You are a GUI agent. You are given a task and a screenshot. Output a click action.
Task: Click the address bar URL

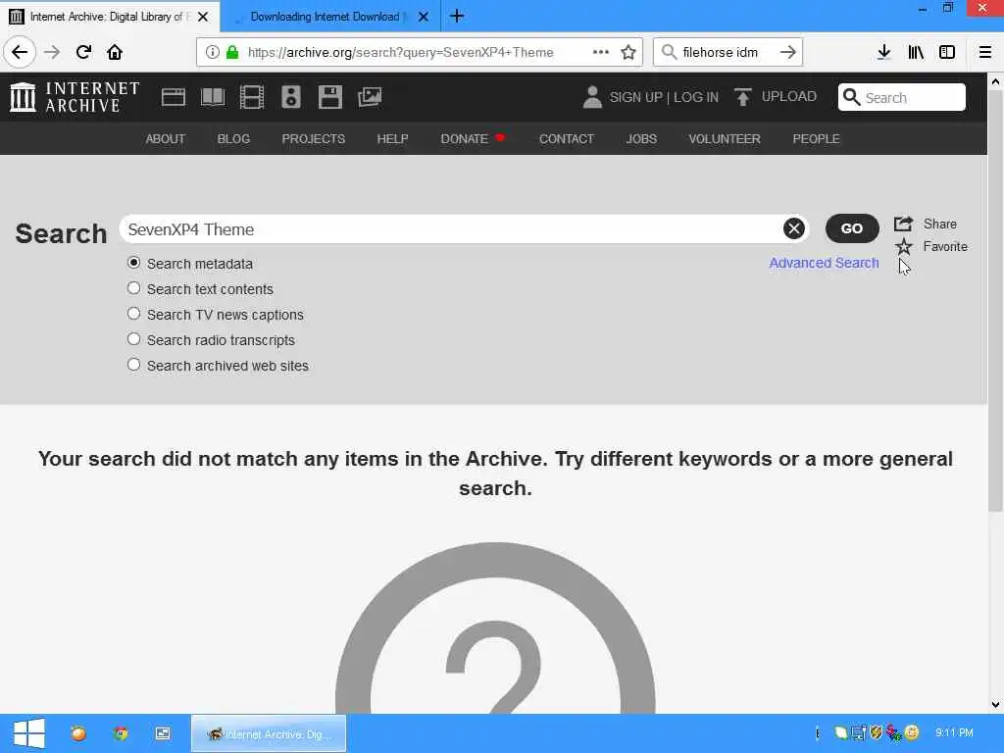tap(400, 52)
